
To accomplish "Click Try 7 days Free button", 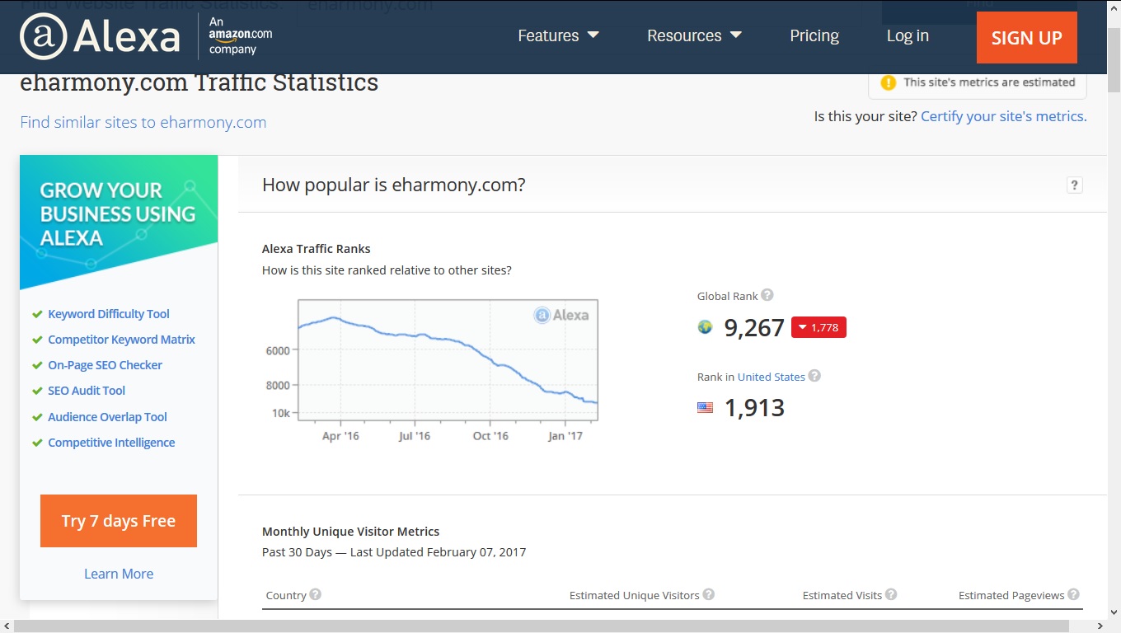I will pos(119,521).
